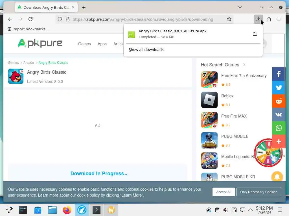289x216 pixels.
Task: Click Import bookmarks
Action: (x=28, y=29)
